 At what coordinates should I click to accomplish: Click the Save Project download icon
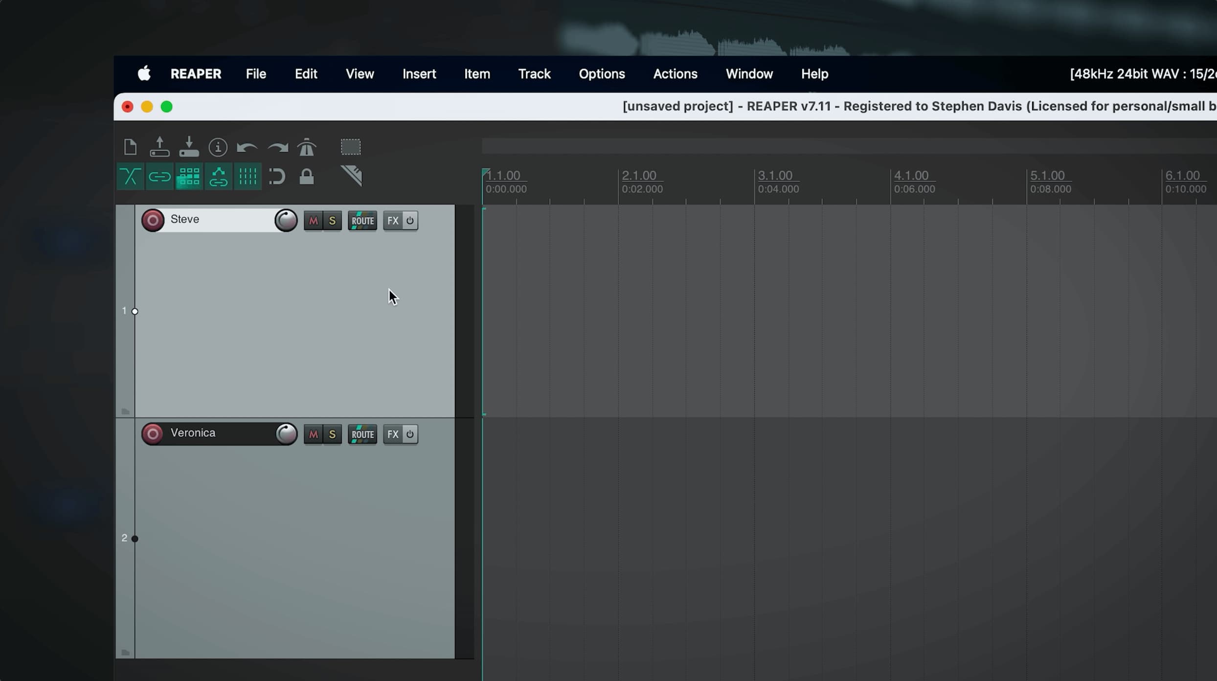[189, 147]
